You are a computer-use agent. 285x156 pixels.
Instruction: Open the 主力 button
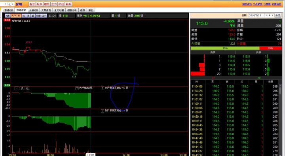54,4
